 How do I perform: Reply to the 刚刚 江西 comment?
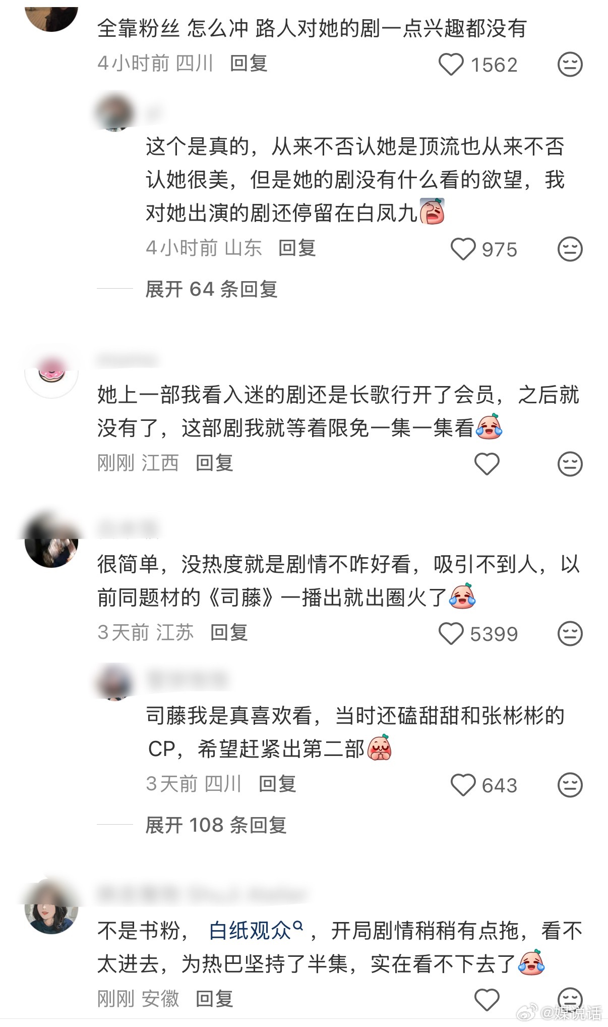tap(214, 463)
